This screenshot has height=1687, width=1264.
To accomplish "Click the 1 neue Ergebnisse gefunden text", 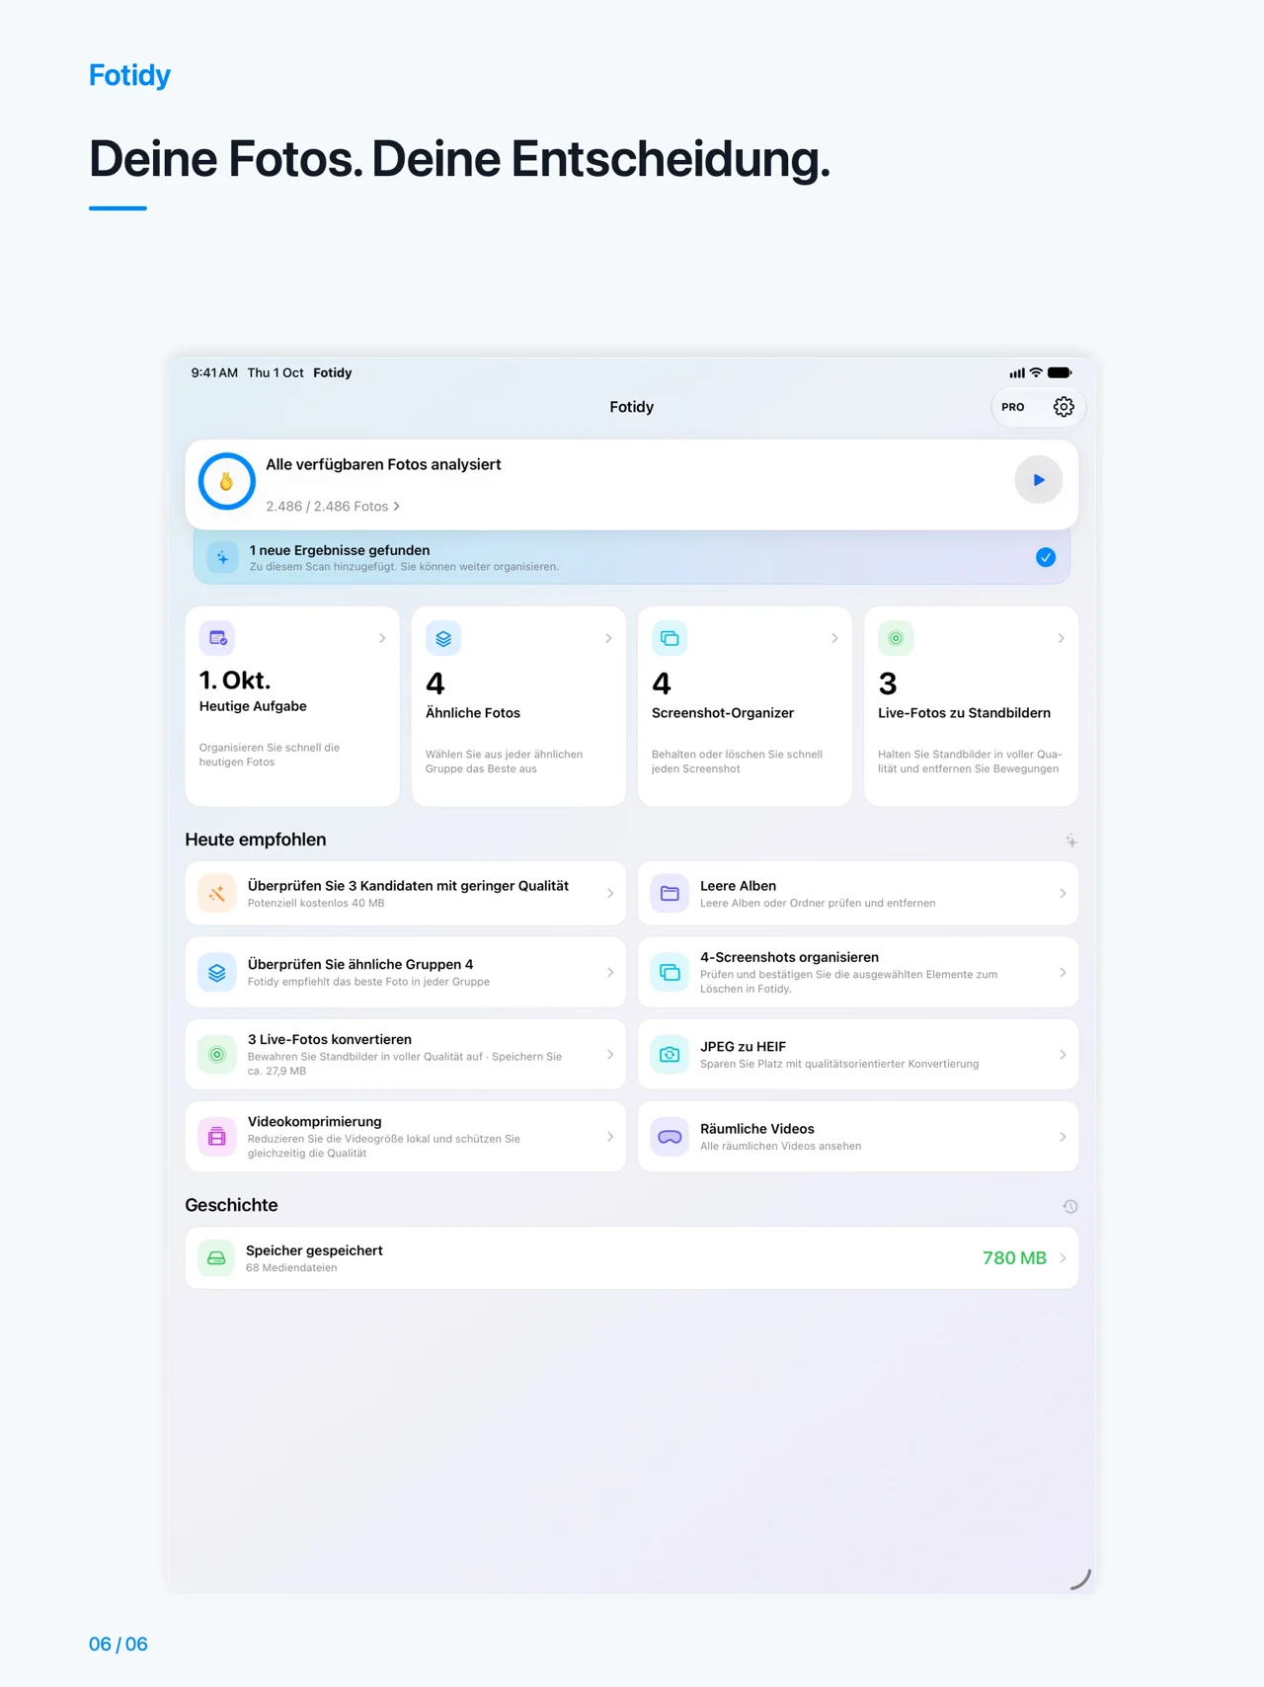I will [x=340, y=550].
